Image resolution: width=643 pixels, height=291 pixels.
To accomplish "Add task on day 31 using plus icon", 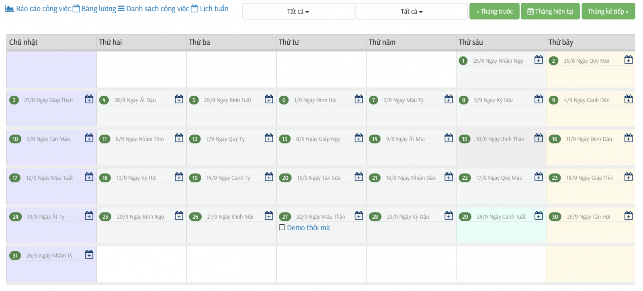I will (89, 254).
